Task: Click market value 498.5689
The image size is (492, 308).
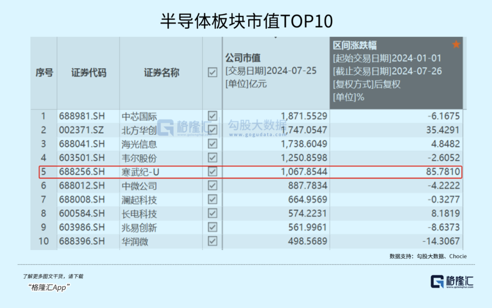Action: pyautogui.click(x=308, y=241)
